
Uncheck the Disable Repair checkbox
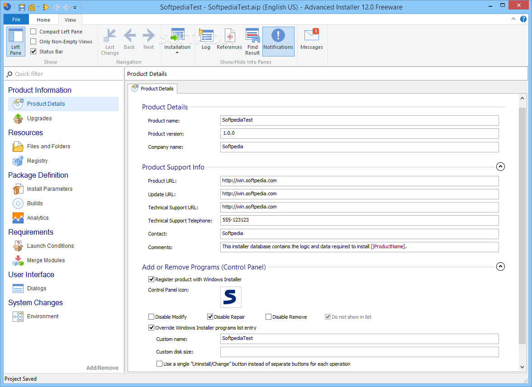tap(210, 317)
